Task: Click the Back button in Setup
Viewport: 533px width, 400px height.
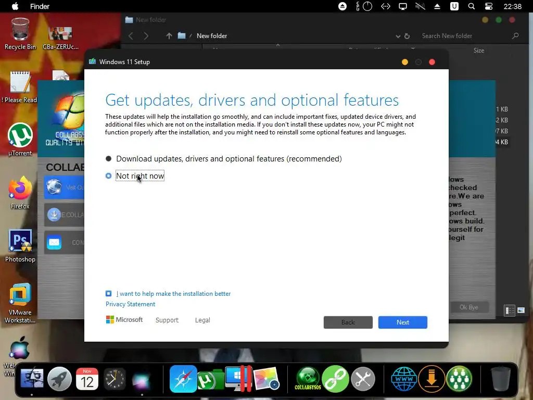Action: [348, 322]
